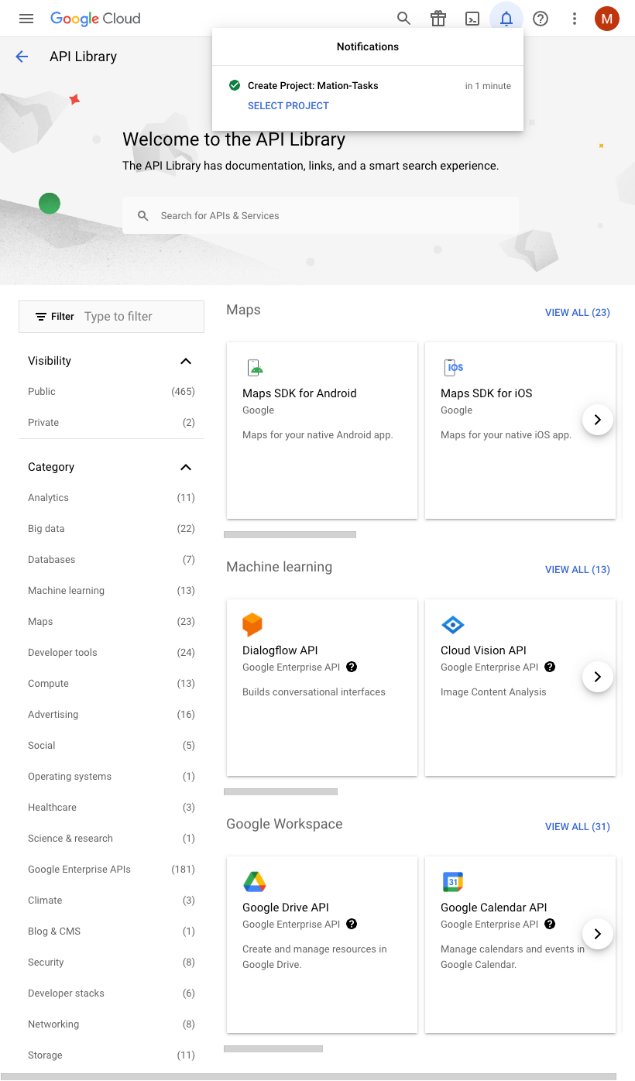Click the account avatar M

[x=607, y=19]
